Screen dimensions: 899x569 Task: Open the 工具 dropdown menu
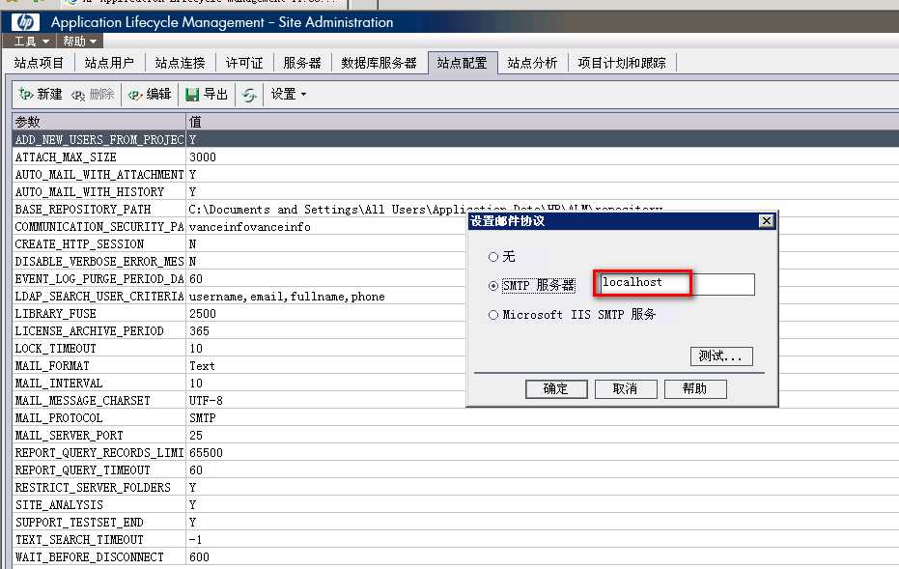(x=30, y=42)
